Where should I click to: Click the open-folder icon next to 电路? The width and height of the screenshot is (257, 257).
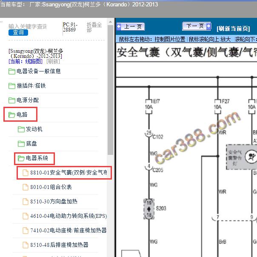[12, 115]
